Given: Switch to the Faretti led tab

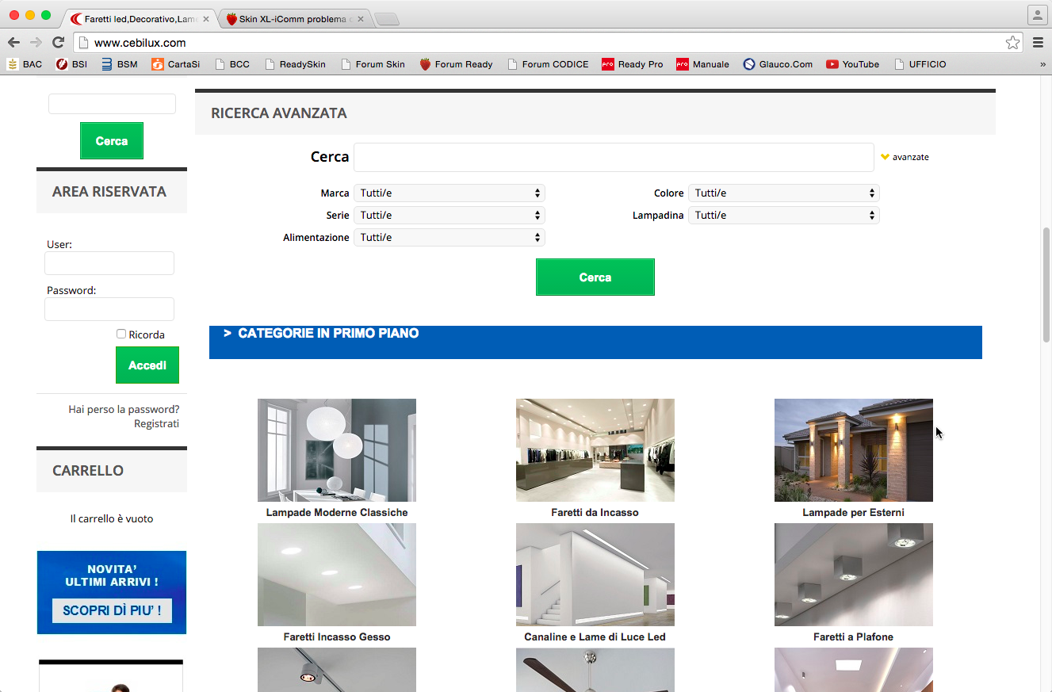Looking at the screenshot, I should (140, 19).
